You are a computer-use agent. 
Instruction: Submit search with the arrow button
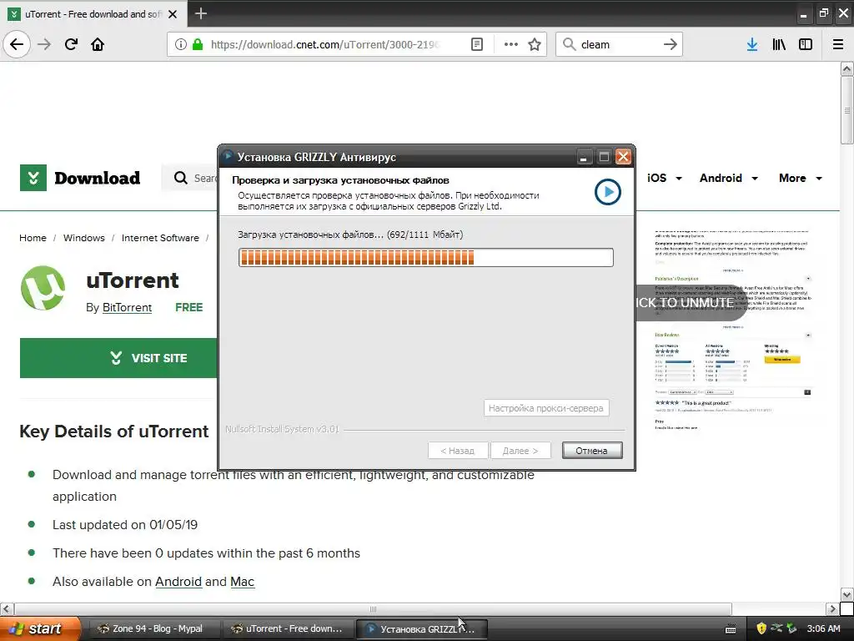click(x=670, y=44)
